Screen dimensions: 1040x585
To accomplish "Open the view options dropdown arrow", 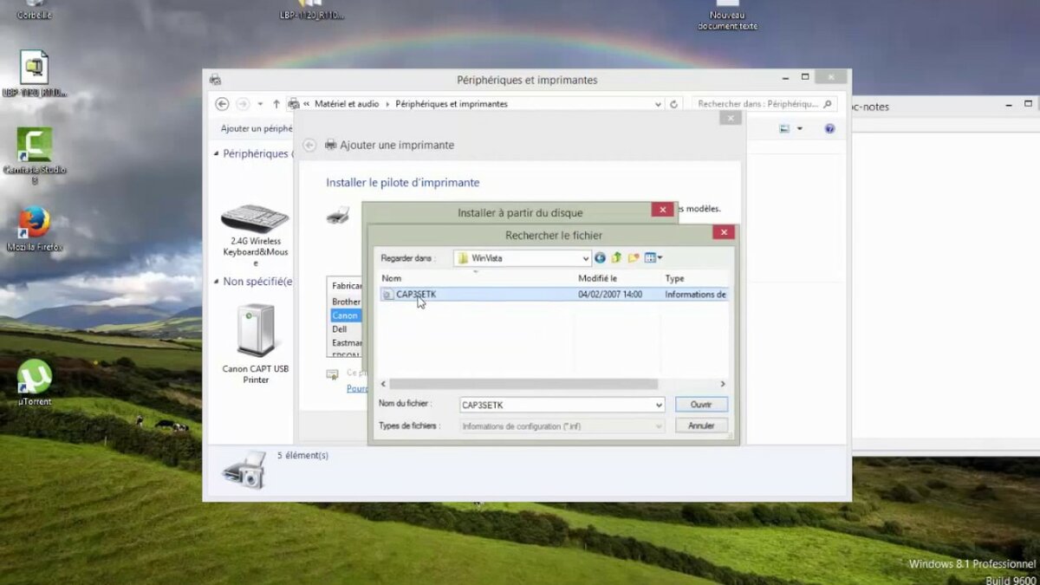I will coord(799,128).
